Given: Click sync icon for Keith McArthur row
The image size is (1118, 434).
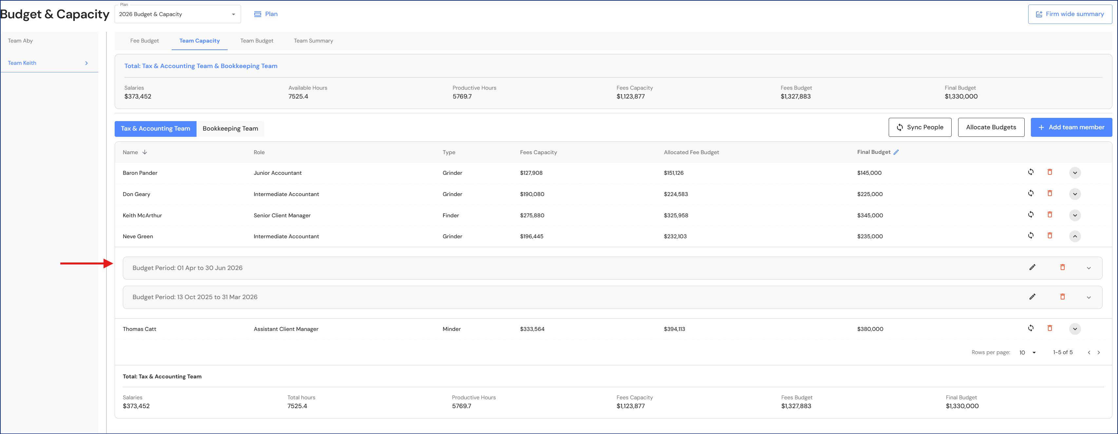Looking at the screenshot, I should point(1030,215).
